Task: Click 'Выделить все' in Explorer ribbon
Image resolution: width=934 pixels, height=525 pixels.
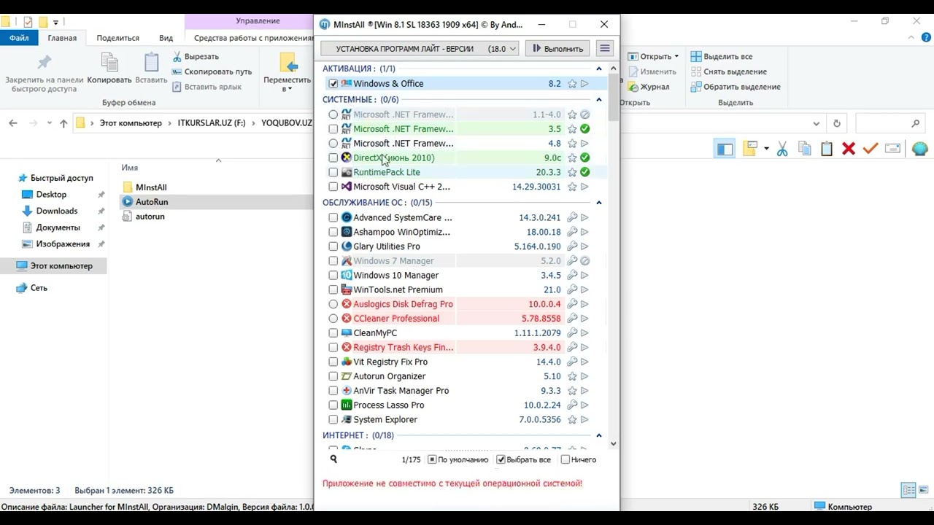Action: click(721, 56)
